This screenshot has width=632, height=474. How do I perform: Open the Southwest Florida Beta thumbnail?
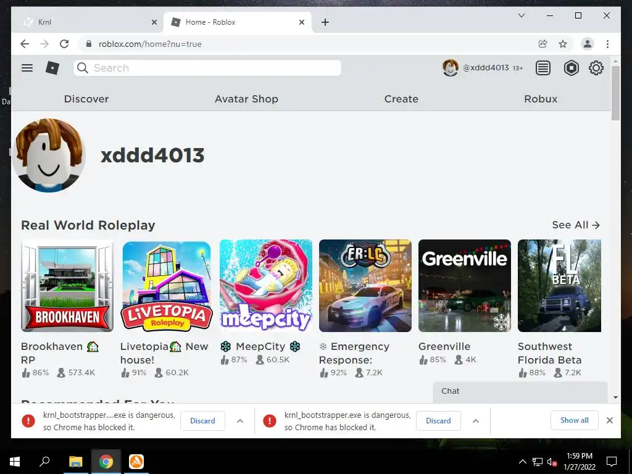click(x=559, y=286)
